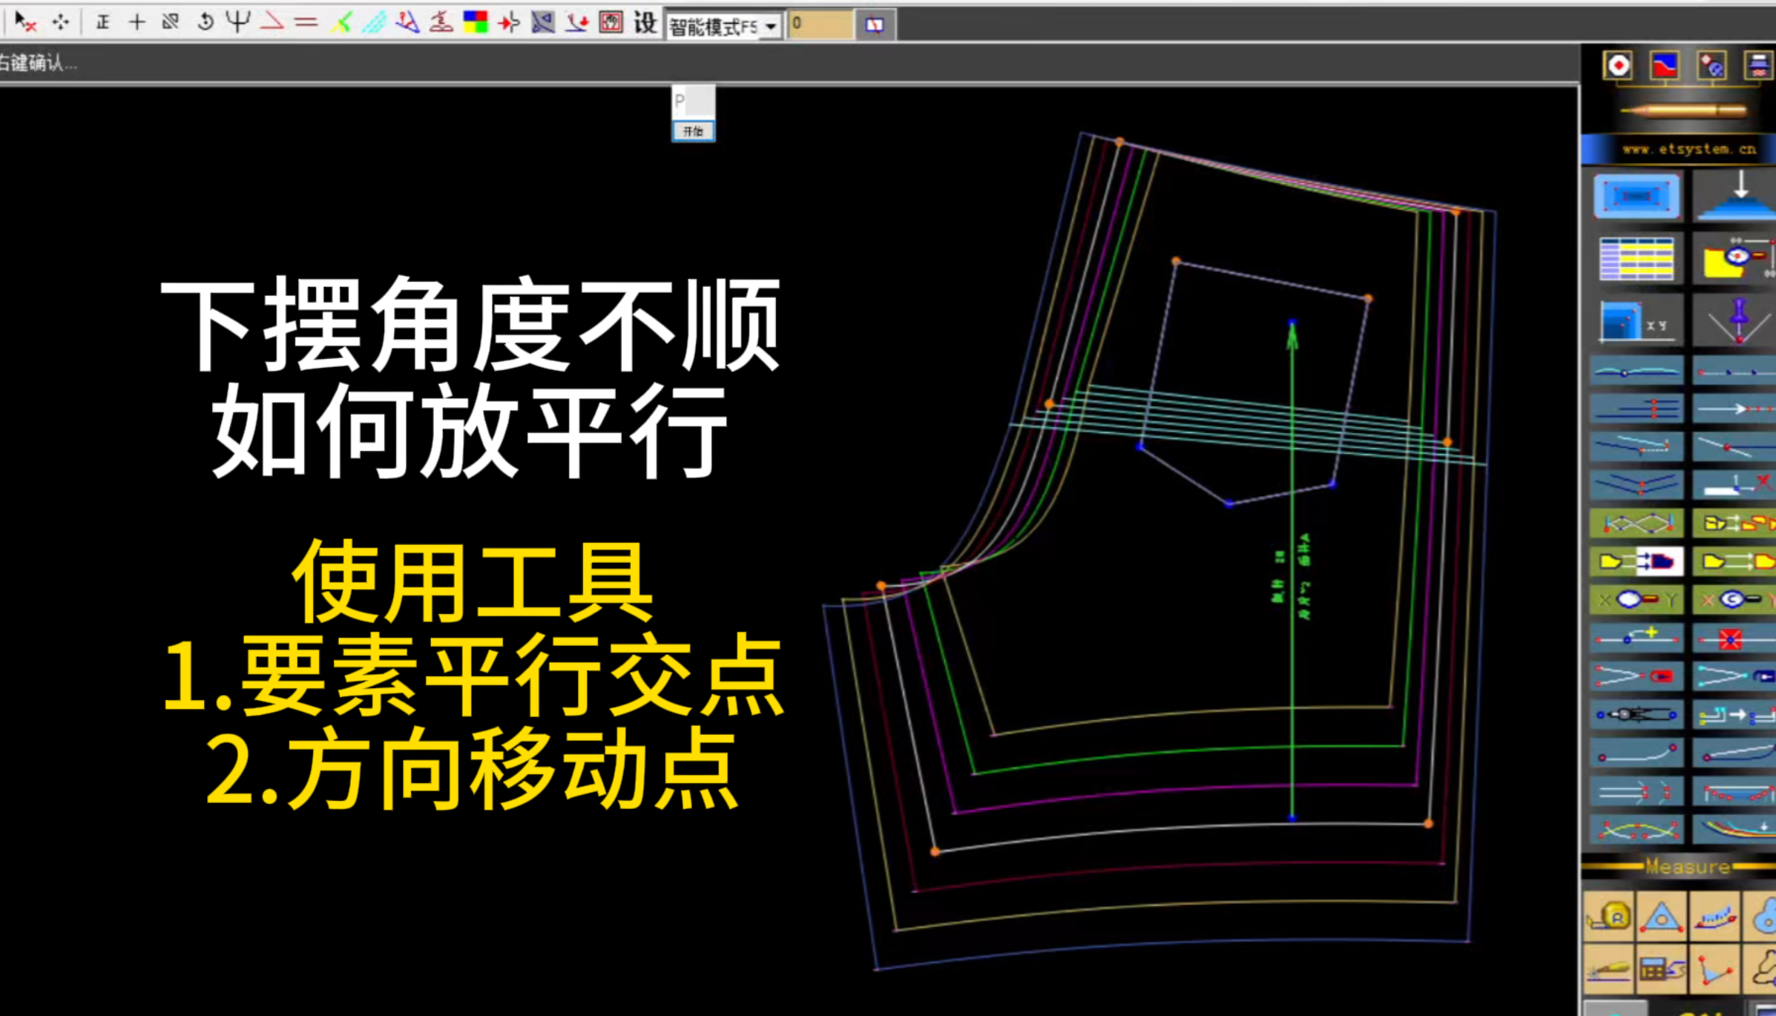1776x1016 pixels.
Task: Open the 智能模式F5 dropdown
Action: click(x=724, y=27)
